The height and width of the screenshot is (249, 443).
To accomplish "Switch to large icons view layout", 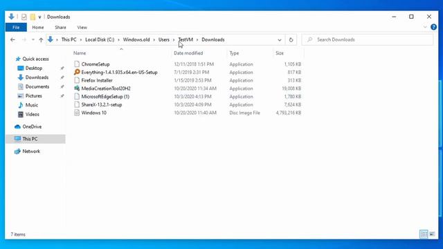I will (x=432, y=234).
